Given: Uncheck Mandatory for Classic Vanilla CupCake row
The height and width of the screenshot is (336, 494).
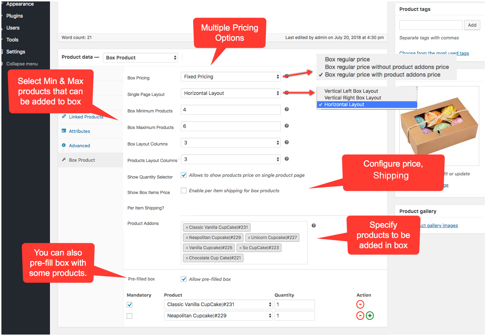Looking at the screenshot, I should pos(129,305).
